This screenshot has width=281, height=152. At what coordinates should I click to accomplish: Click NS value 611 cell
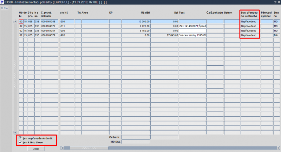pos(67,26)
